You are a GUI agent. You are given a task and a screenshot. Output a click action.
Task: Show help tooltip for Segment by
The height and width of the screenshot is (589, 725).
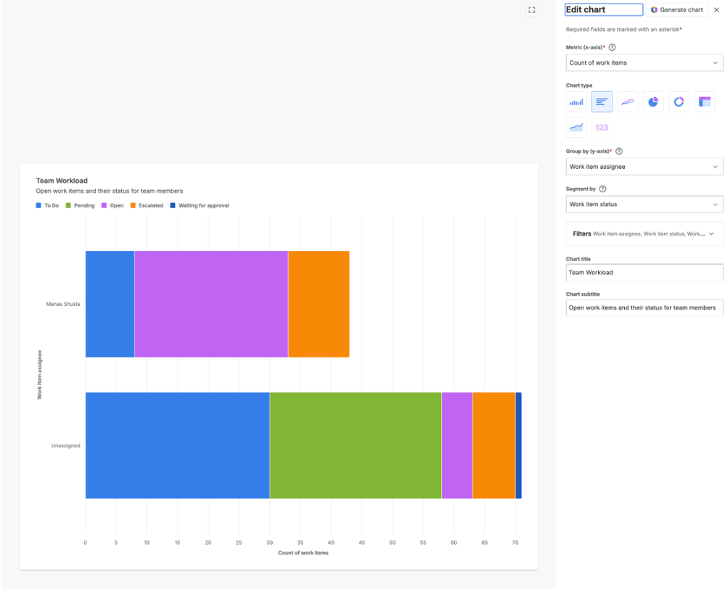[602, 189]
